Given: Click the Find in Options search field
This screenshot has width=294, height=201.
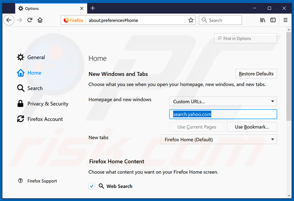Looking at the screenshot, I should 246,38.
